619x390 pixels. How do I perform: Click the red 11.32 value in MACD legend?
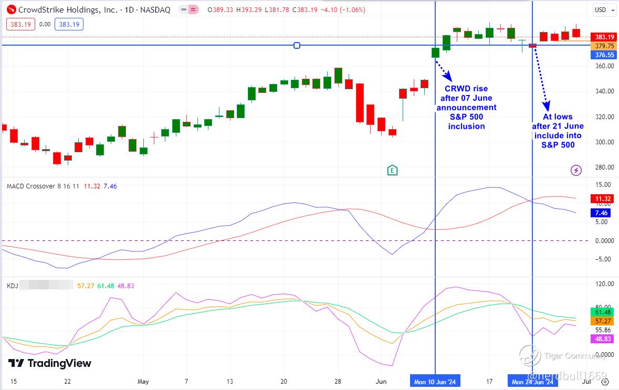pos(92,186)
